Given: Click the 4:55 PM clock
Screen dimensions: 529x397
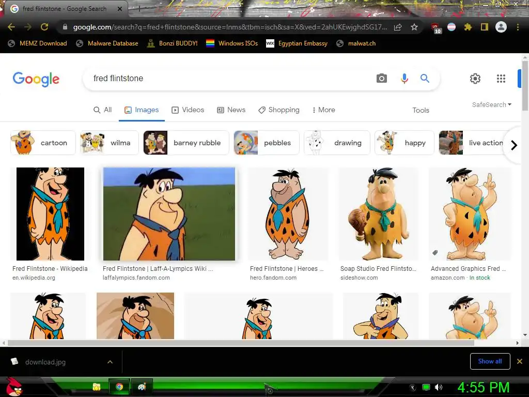Looking at the screenshot, I should tap(484, 388).
